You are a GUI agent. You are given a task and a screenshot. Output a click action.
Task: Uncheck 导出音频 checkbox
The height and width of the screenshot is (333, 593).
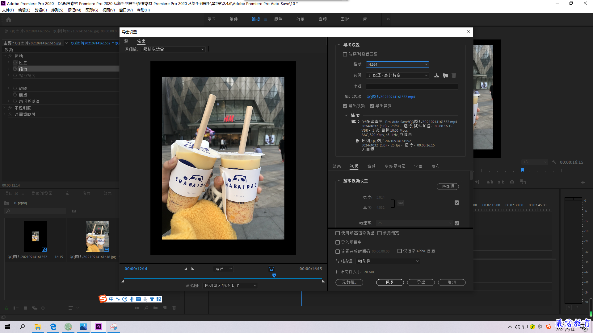pos(372,106)
